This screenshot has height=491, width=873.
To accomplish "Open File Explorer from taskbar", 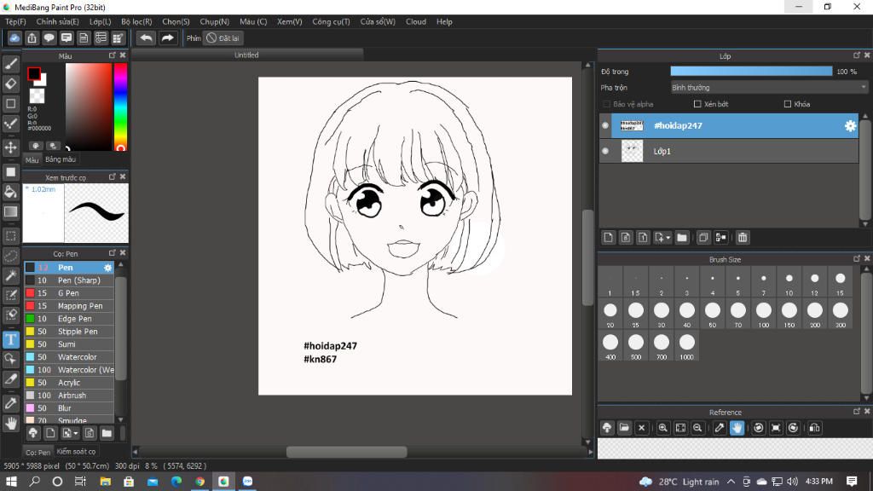I will 105,482.
